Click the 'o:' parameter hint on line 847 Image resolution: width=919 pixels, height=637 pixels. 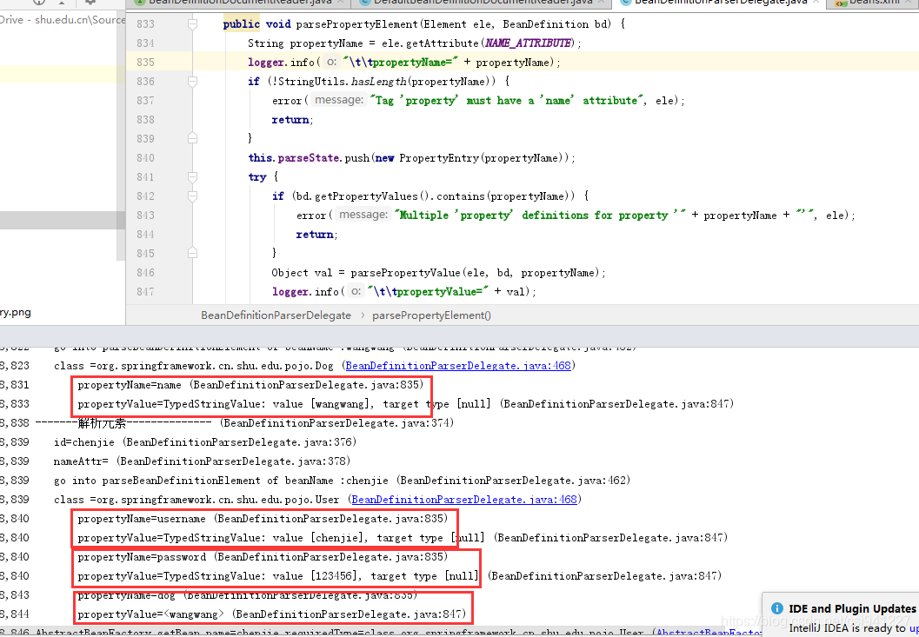point(356,291)
